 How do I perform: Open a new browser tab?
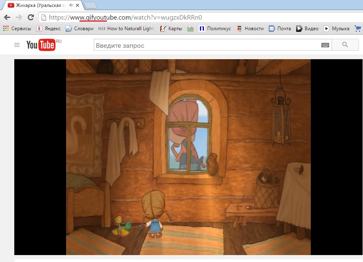[91, 6]
